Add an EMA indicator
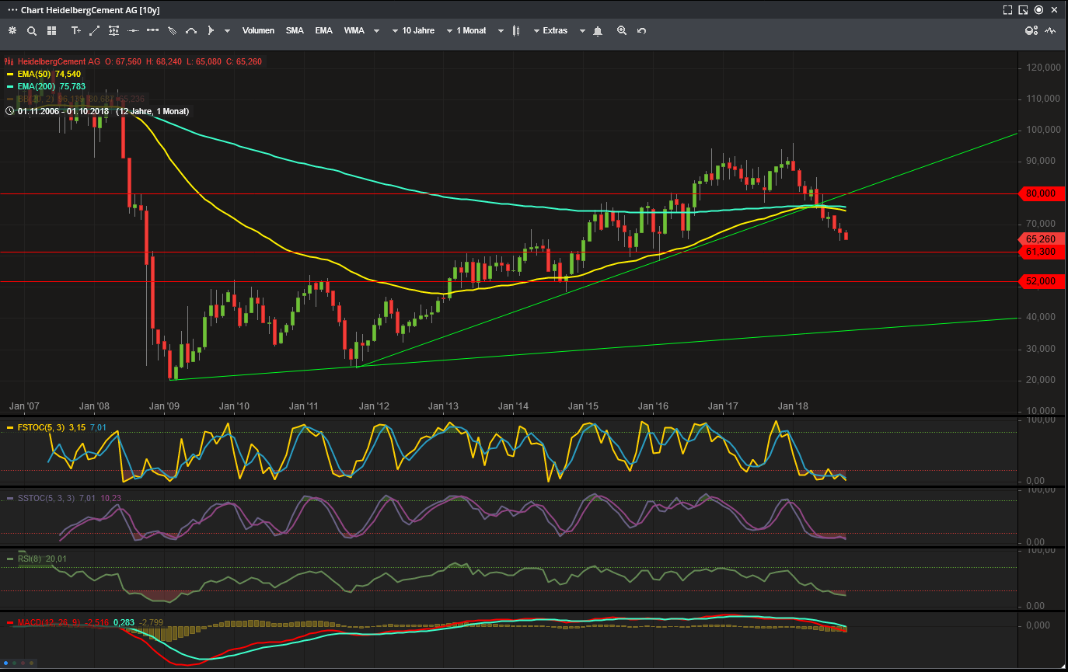Viewport: 1068px width, 672px height. pyautogui.click(x=323, y=30)
